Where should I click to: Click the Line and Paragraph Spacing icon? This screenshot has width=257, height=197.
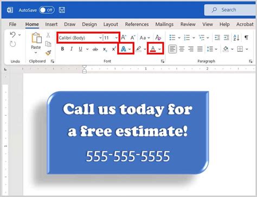click(x=210, y=49)
